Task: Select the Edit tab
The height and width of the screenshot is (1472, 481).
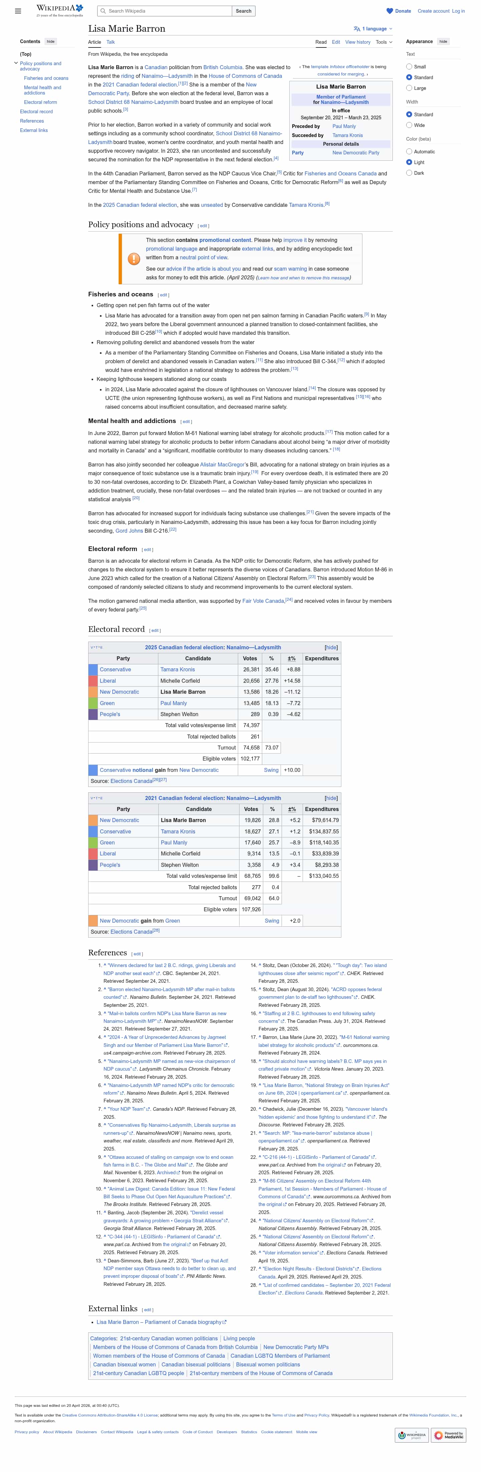Action: (x=336, y=42)
